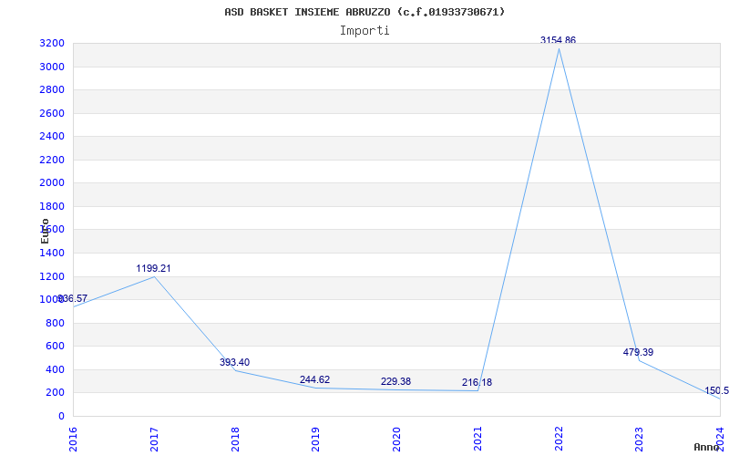Select the y-axis tick label 2000

click(x=52, y=183)
